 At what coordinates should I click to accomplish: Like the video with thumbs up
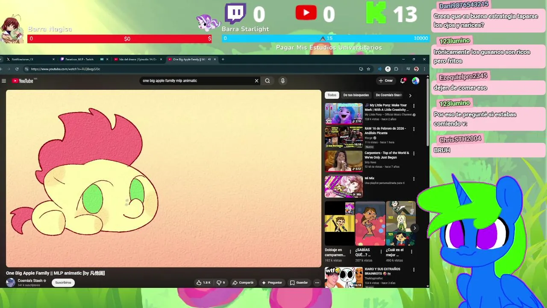click(x=204, y=283)
